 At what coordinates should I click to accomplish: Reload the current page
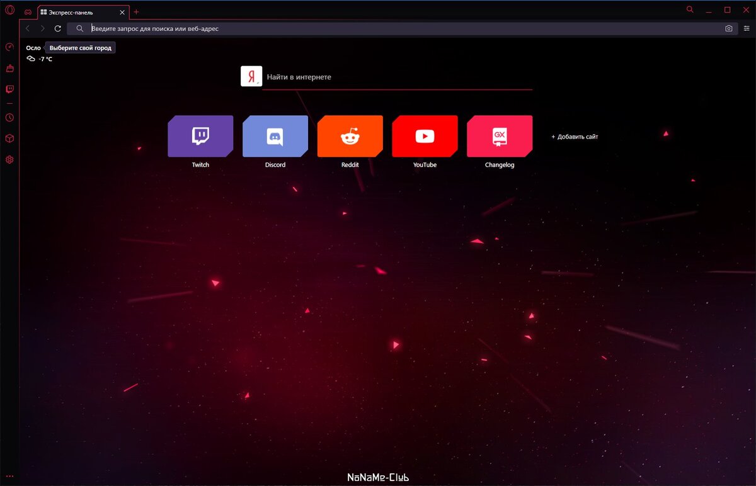[58, 28]
